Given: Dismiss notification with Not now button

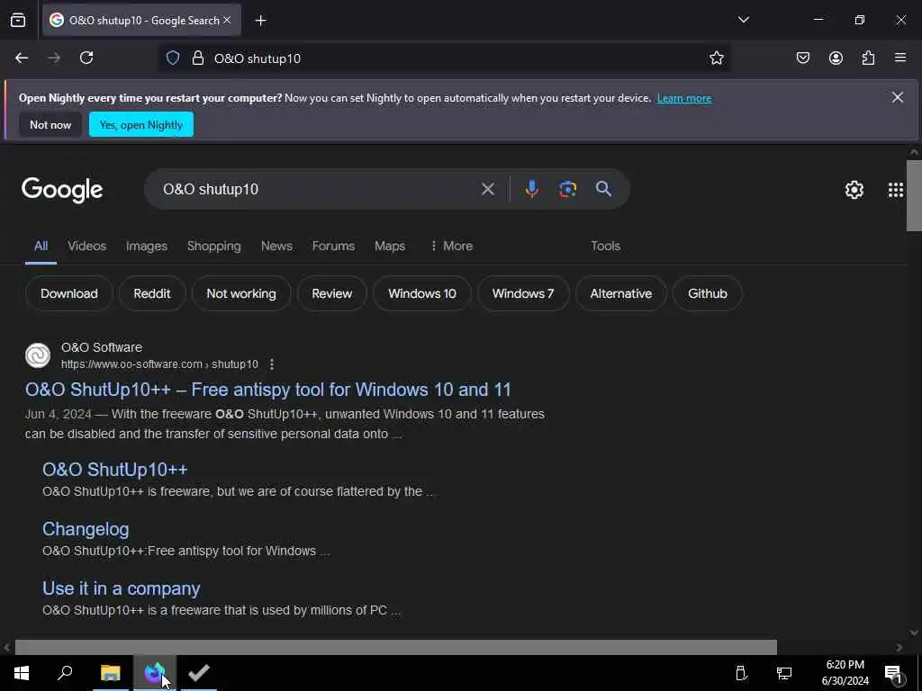Looking at the screenshot, I should 50,124.
